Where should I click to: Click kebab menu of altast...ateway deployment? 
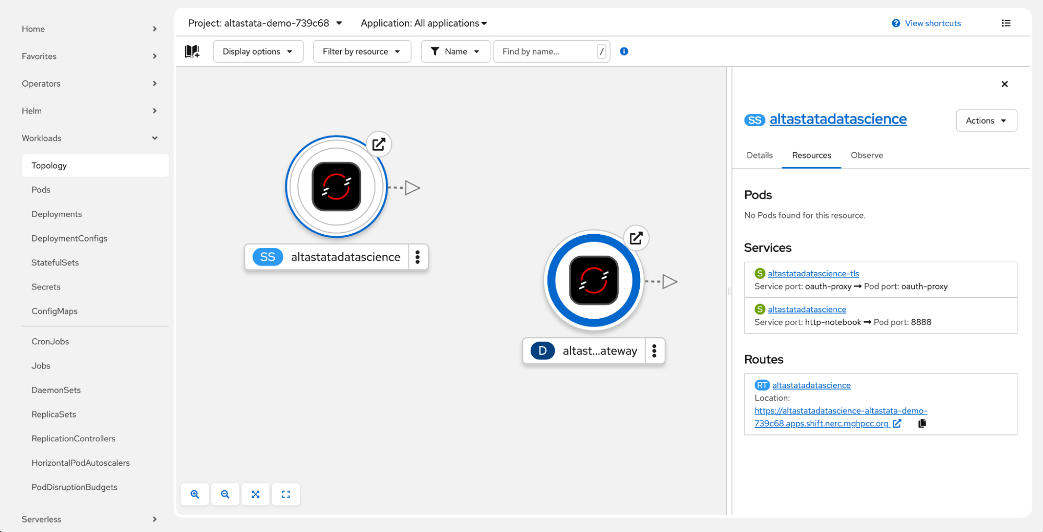pos(654,351)
